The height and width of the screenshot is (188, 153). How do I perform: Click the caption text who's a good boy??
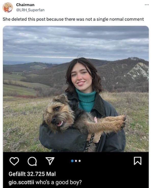pos(58,182)
